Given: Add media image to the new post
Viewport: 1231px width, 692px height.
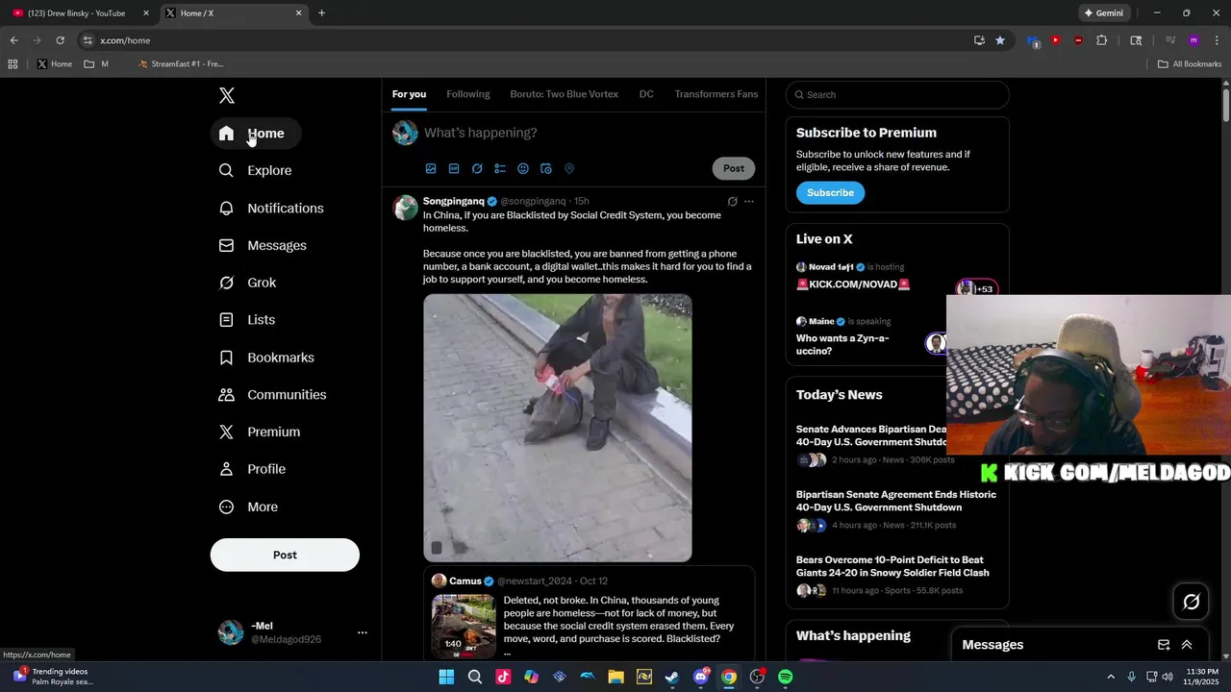Looking at the screenshot, I should [431, 168].
